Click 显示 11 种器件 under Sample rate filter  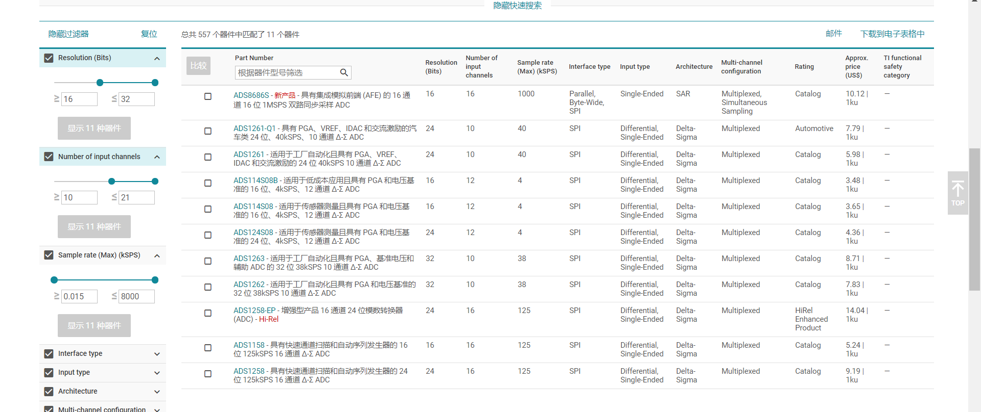(x=94, y=325)
